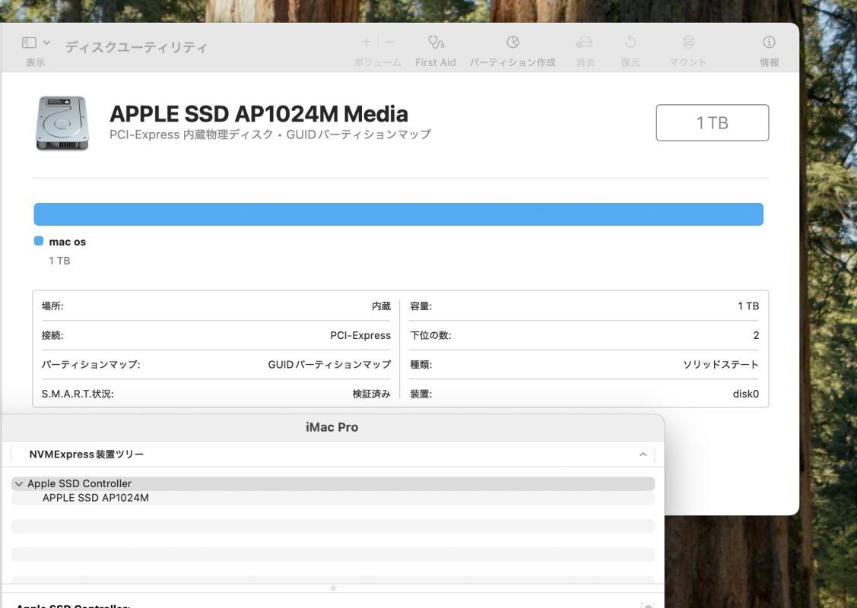Click the PCI-Express connection value

click(360, 335)
